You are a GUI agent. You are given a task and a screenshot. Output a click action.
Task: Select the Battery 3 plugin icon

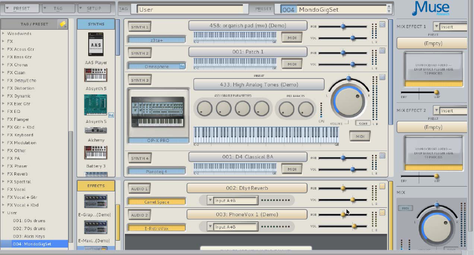point(96,153)
